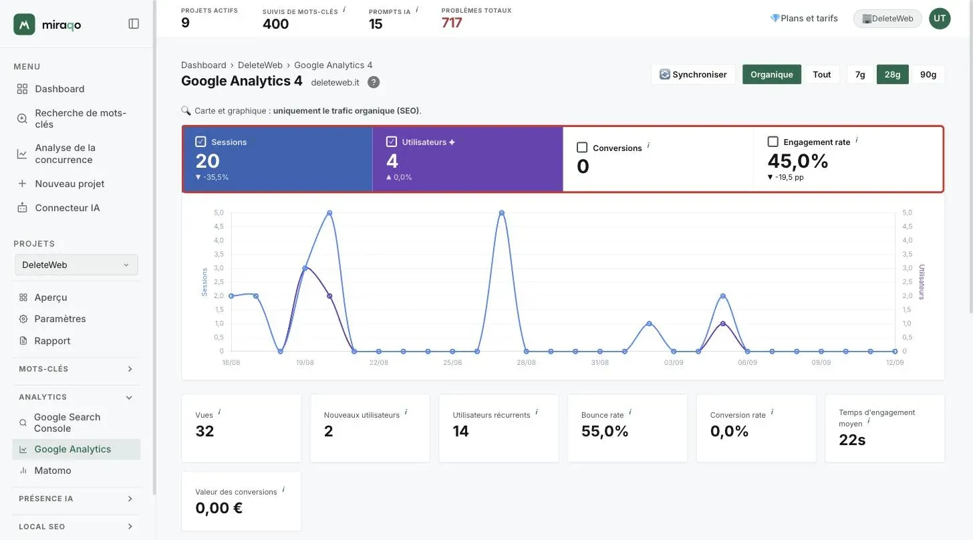Select the 90g time range
973x540 pixels.
point(928,74)
